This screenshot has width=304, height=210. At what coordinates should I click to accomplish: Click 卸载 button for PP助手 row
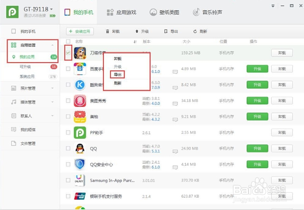coord(282,133)
